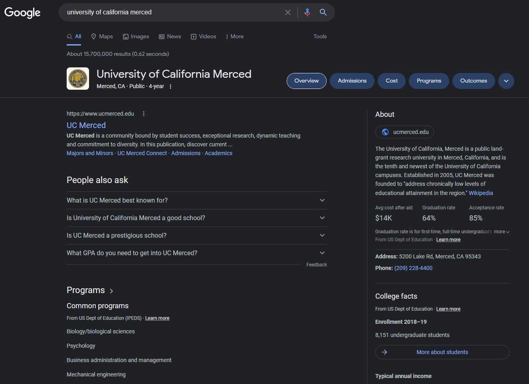Select the Mechanical engineering program
This screenshot has width=529, height=384.
tap(96, 374)
